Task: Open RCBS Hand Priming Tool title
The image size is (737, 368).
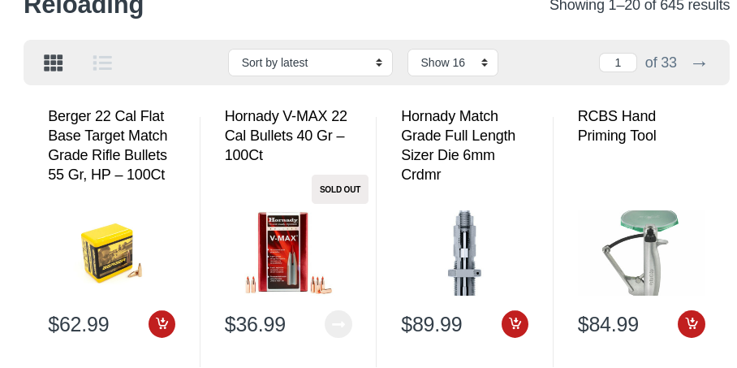Action: click(x=617, y=126)
